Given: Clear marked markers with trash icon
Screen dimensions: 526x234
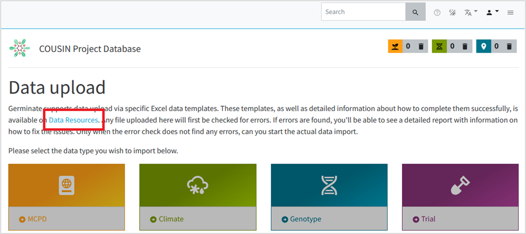Looking at the screenshot, I should point(465,46).
